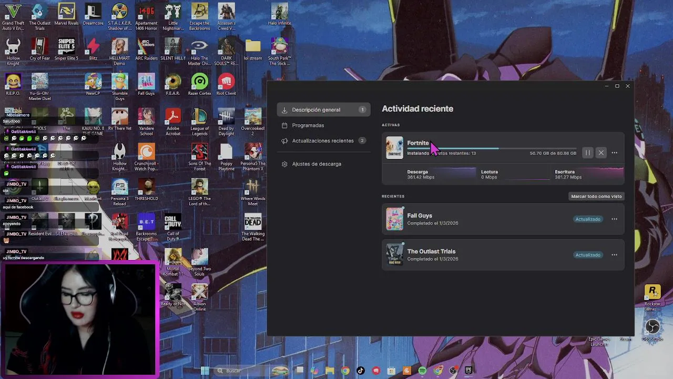The height and width of the screenshot is (379, 673).
Task: Select Where Winds Meet desktop icon
Action: (253, 193)
